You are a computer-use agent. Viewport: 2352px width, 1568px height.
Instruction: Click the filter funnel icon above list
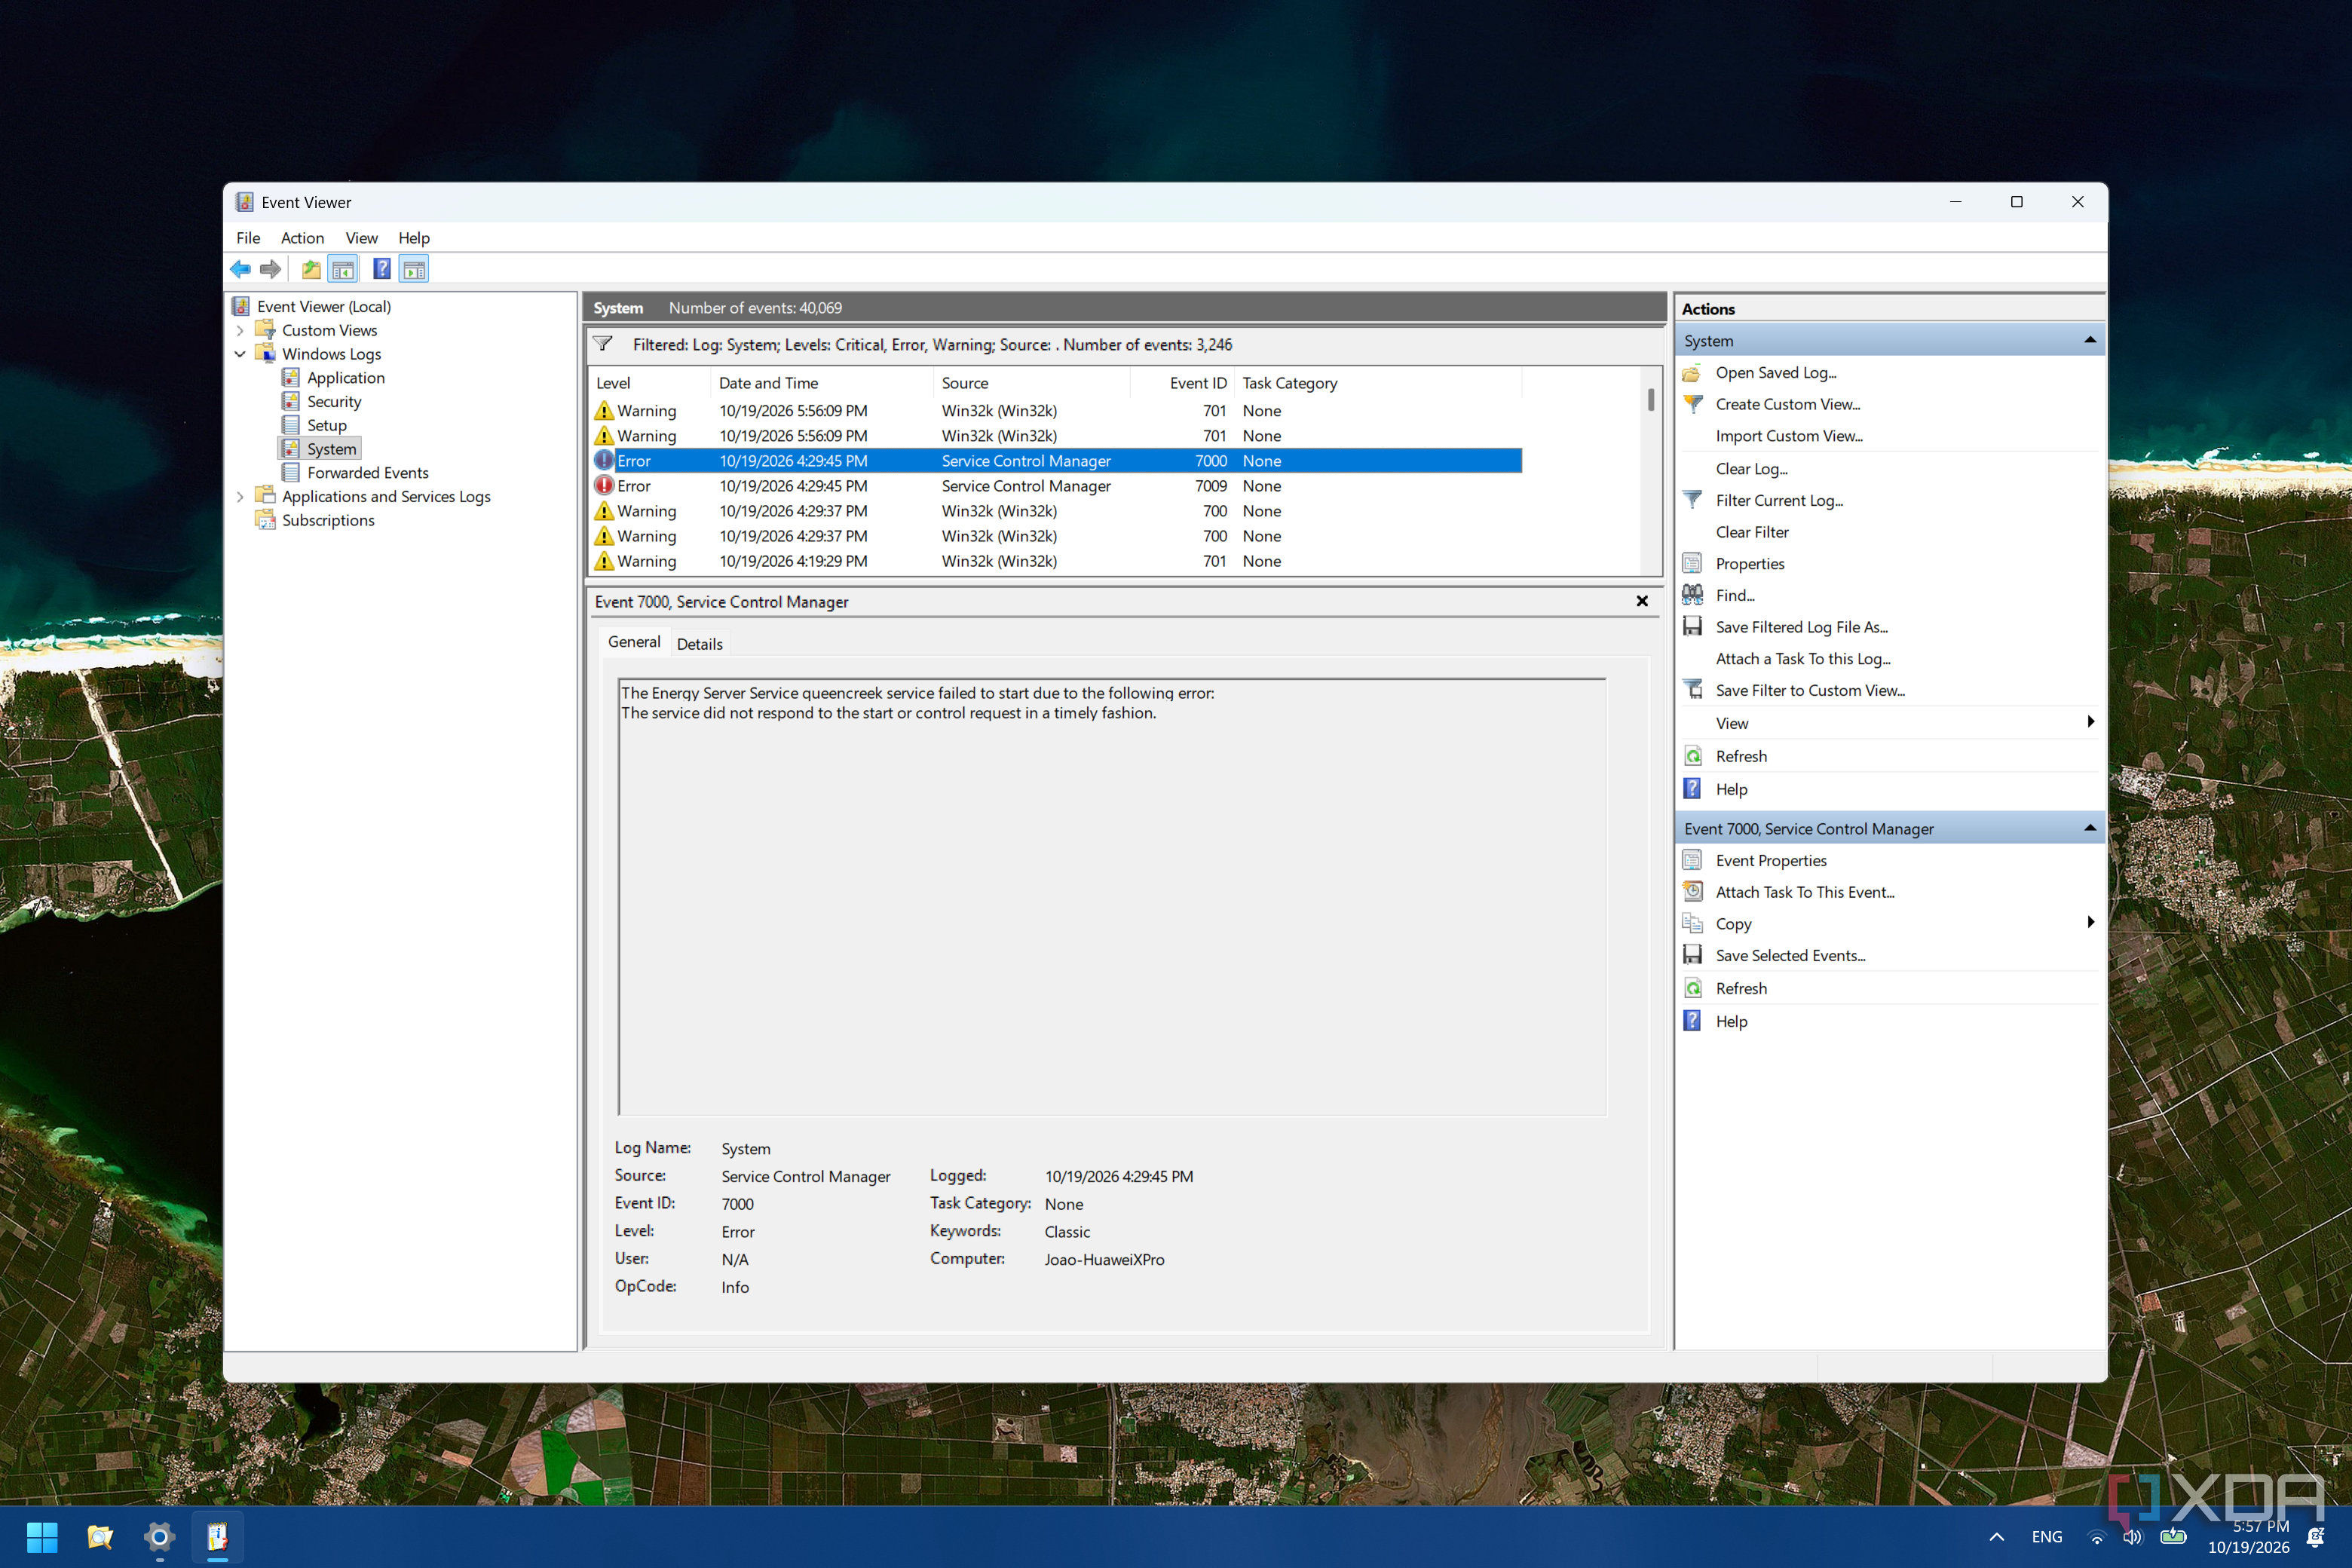[603, 344]
